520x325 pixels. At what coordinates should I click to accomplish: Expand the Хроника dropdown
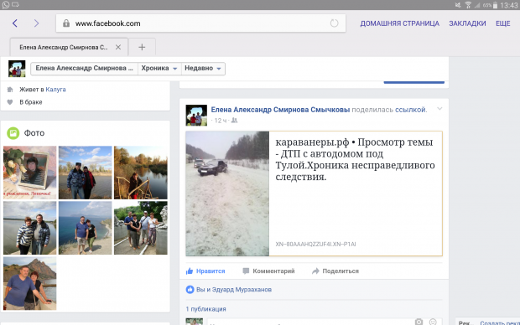159,69
